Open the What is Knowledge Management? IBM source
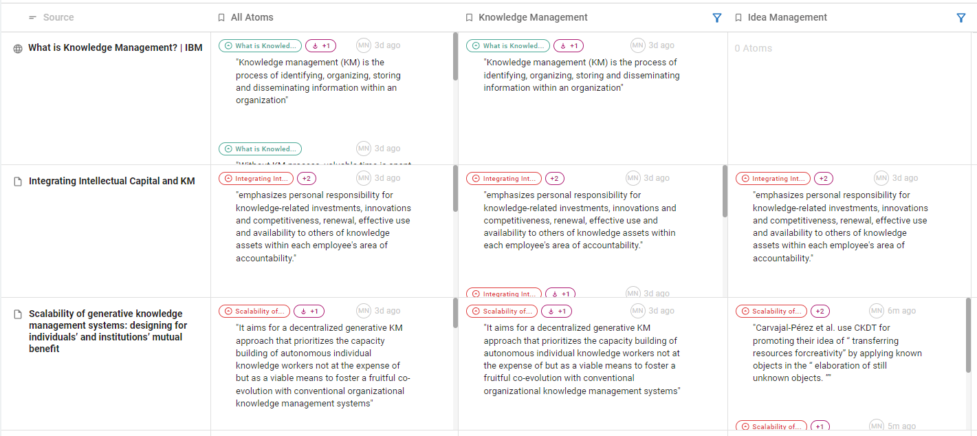 [x=115, y=48]
